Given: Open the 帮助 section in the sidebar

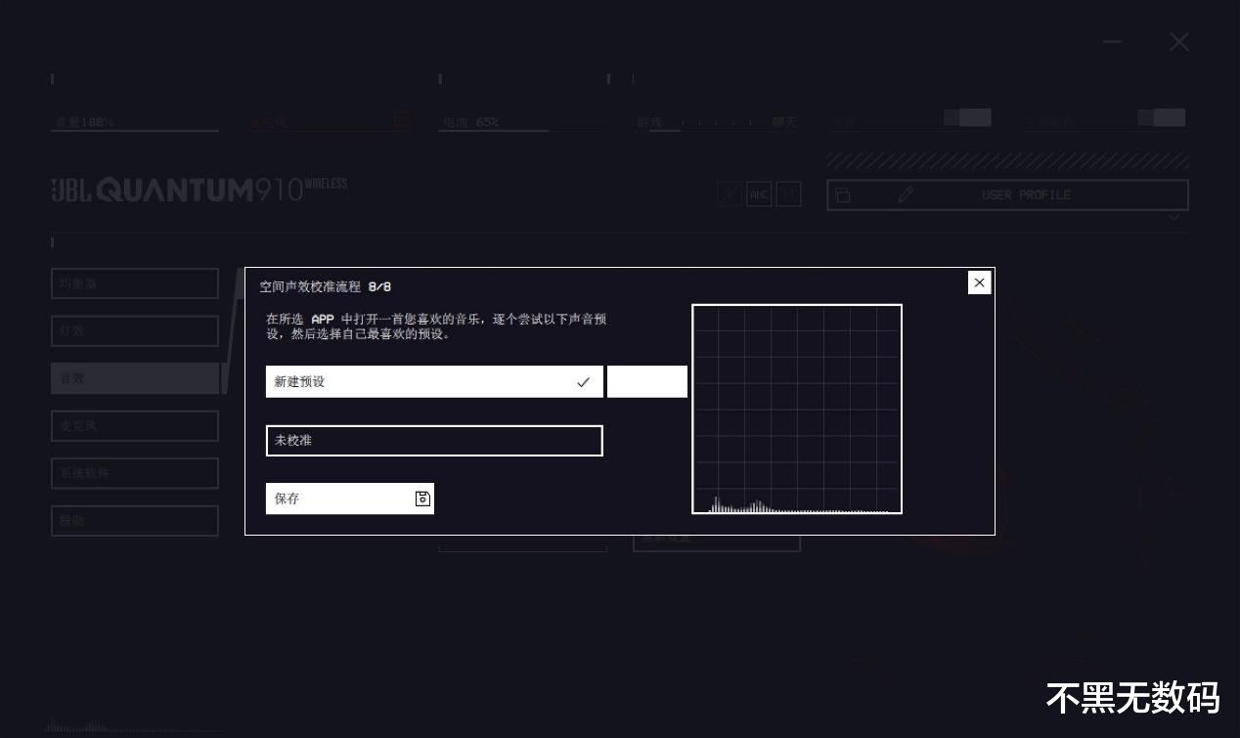Looking at the screenshot, I should 134,520.
